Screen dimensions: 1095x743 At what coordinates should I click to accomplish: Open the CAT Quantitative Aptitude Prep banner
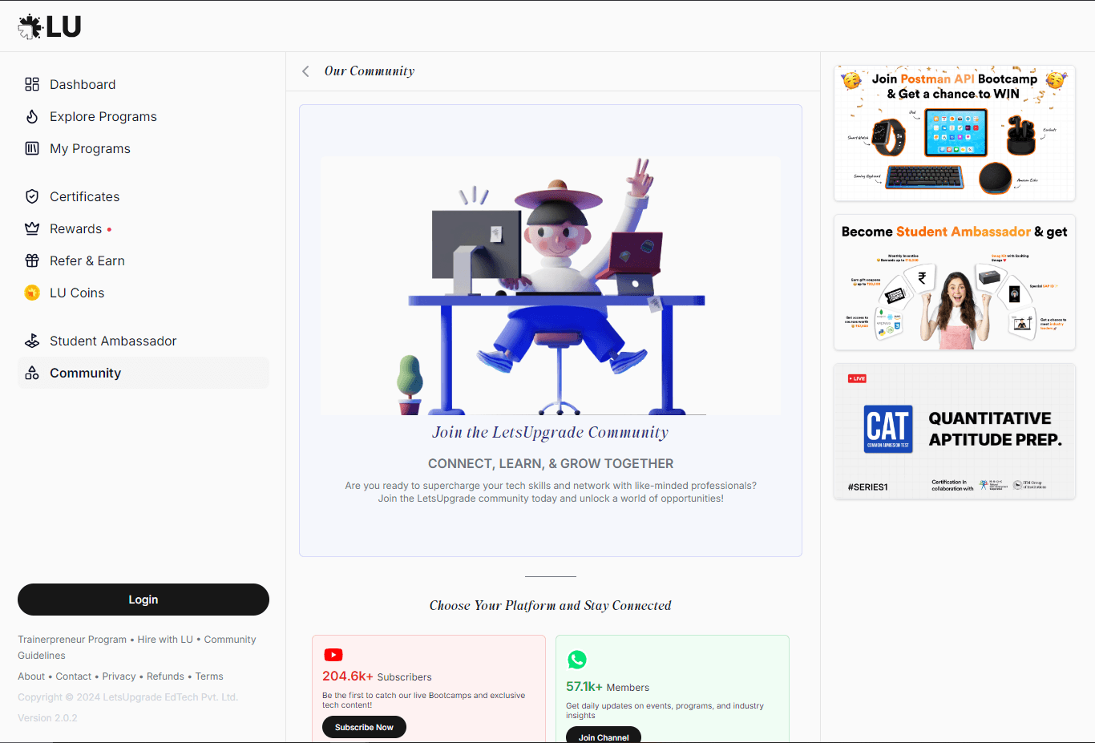954,430
